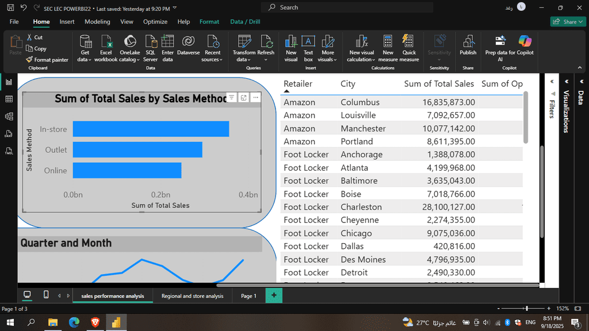Switch to Model view in the left sidebar
The image size is (589, 331).
click(x=9, y=117)
